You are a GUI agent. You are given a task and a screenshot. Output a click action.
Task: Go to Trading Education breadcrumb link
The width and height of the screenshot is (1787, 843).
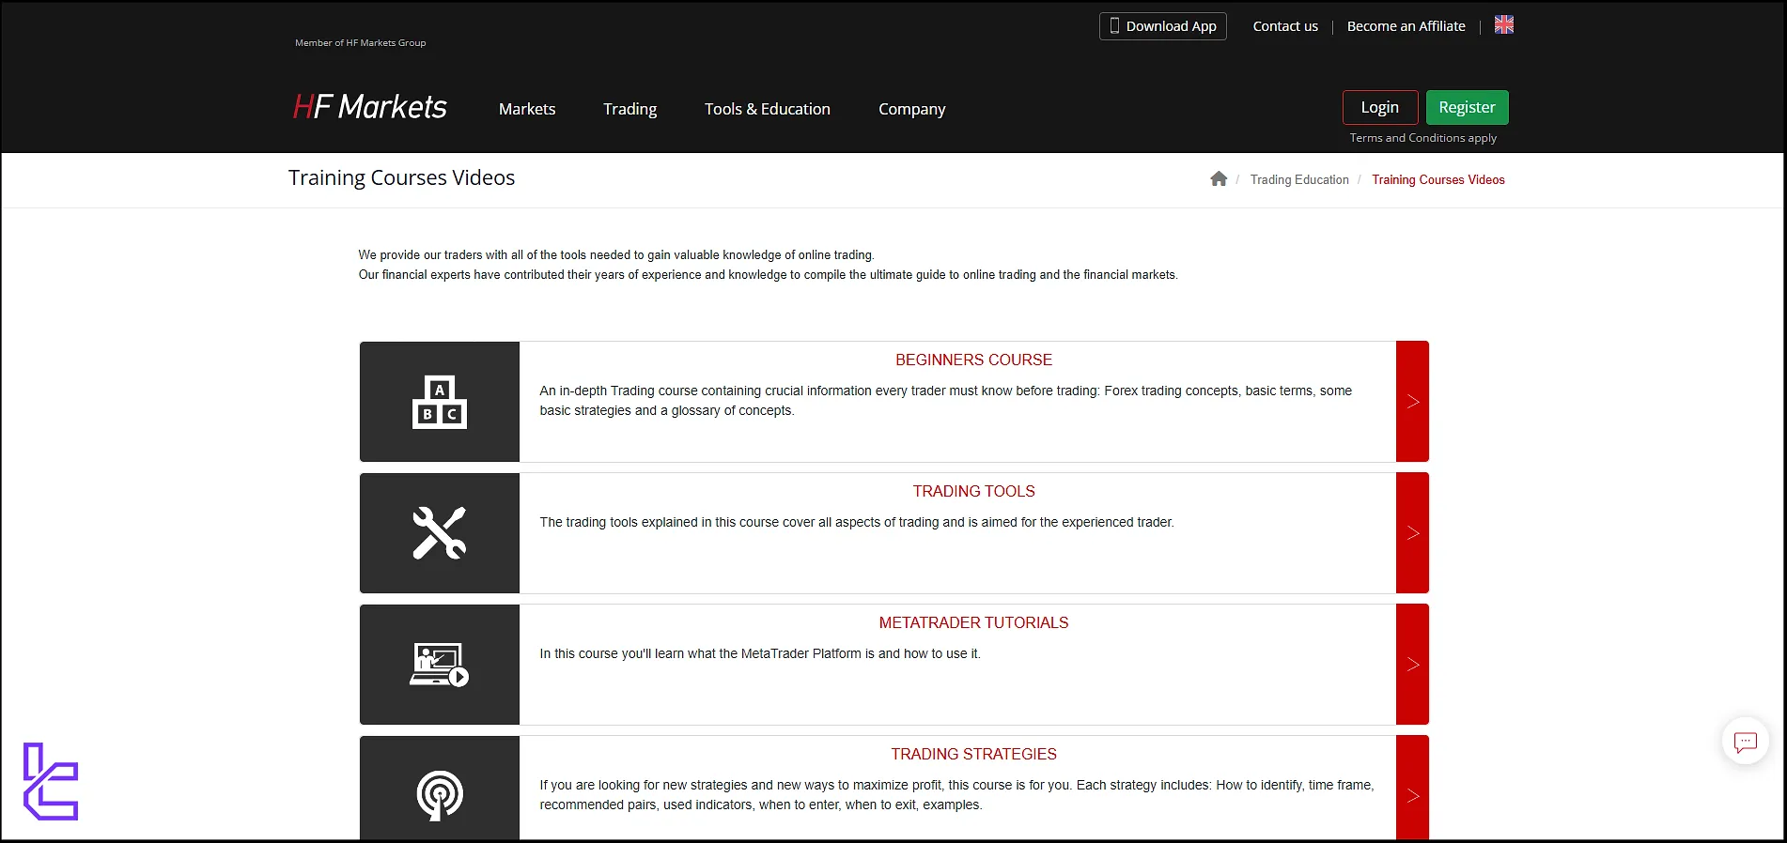(1298, 180)
